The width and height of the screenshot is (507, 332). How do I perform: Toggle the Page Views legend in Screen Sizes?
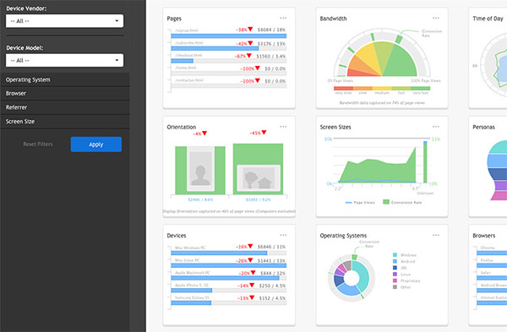point(360,203)
